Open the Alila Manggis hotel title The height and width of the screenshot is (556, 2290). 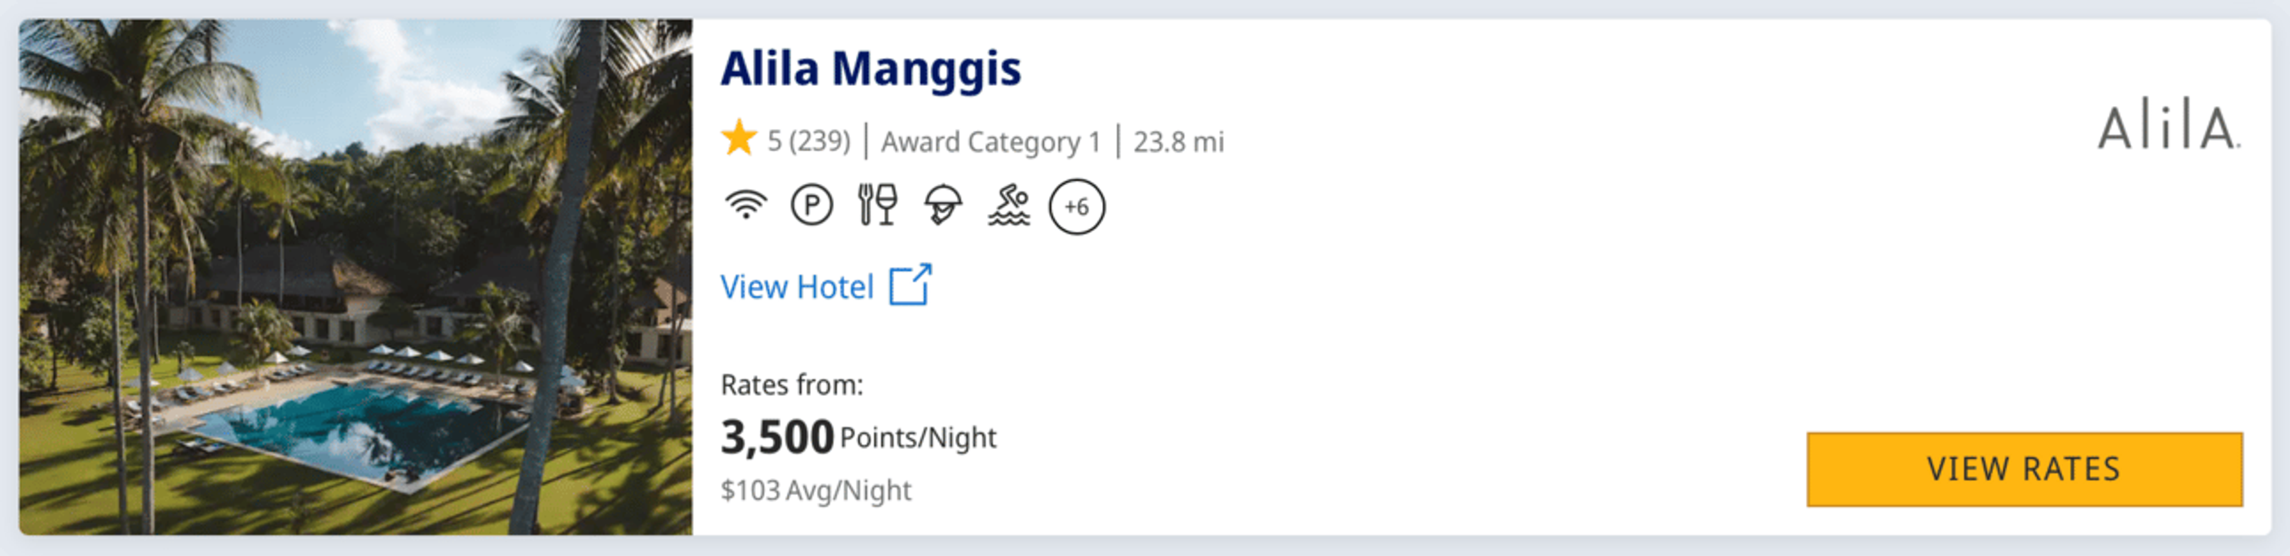(870, 69)
